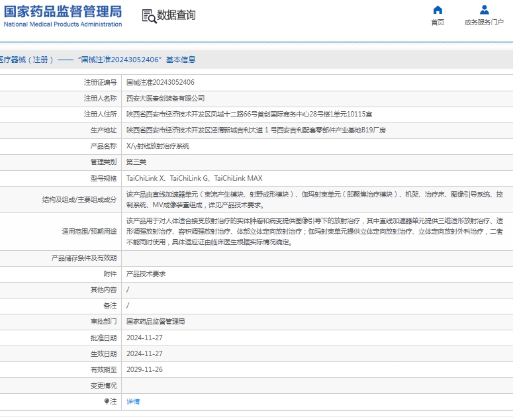This screenshot has width=513, height=417.
Task: Click the 结构及组成/主要组成成分 label
Action: [79, 199]
